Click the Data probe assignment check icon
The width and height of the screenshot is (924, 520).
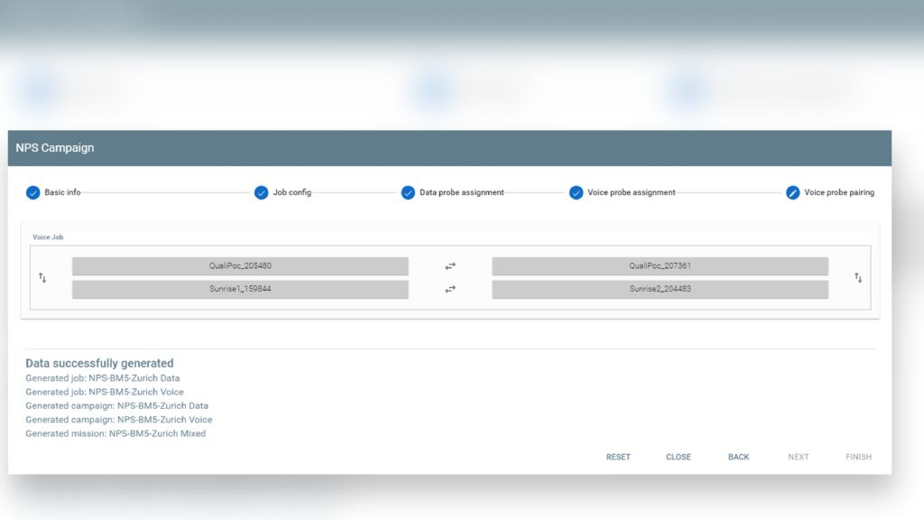[x=408, y=192]
